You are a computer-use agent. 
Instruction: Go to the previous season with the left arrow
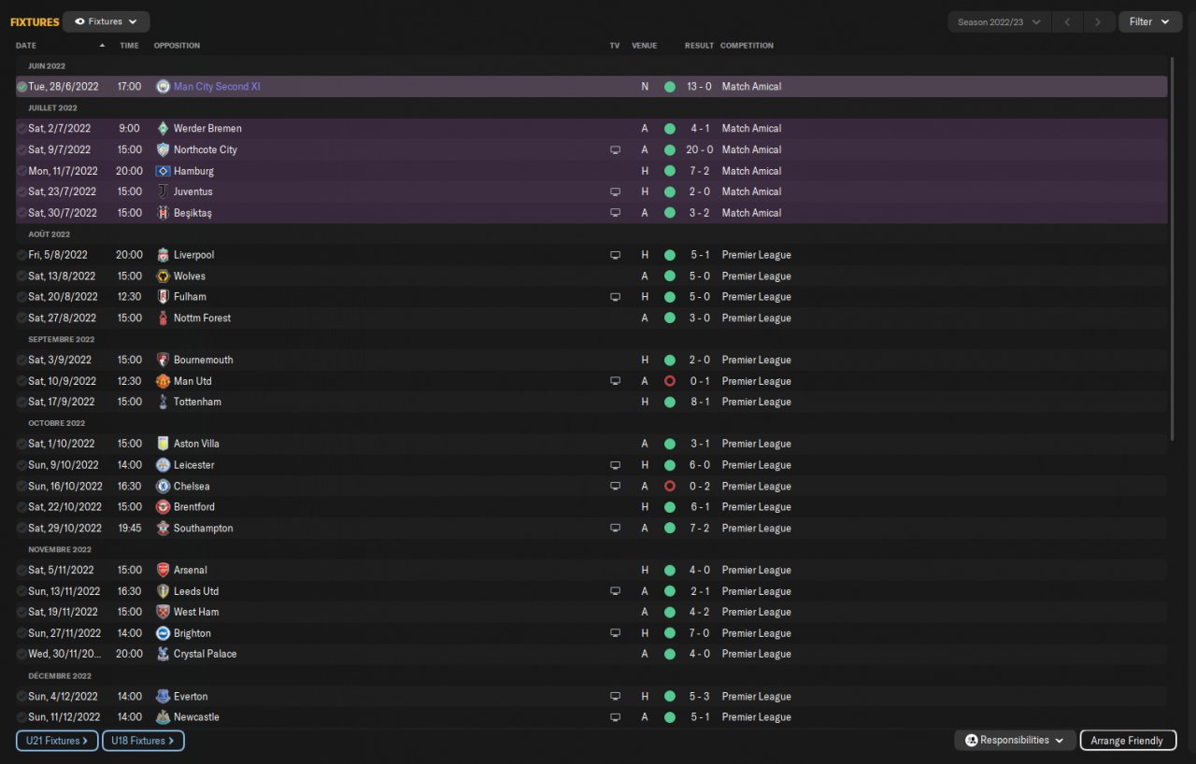click(x=1067, y=21)
